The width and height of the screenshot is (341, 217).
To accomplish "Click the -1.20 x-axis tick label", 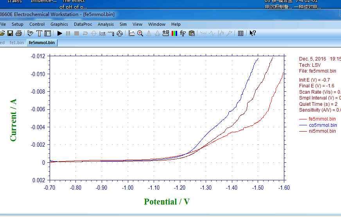I will tap(180, 187).
